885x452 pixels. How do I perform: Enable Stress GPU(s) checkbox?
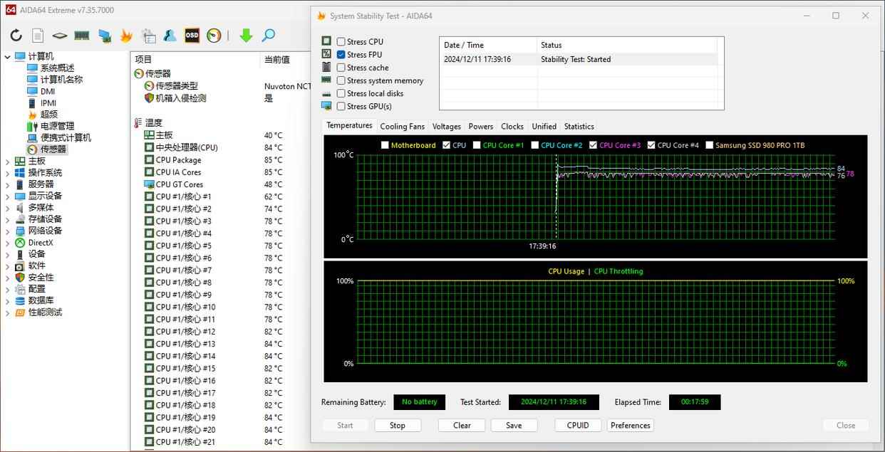click(x=341, y=106)
